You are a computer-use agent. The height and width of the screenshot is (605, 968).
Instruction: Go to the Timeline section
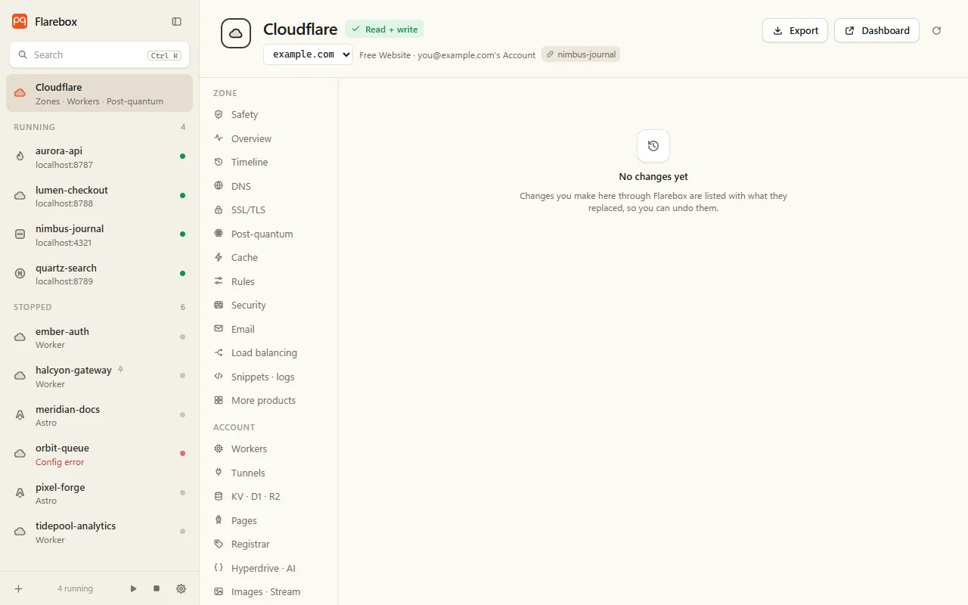click(268, 162)
